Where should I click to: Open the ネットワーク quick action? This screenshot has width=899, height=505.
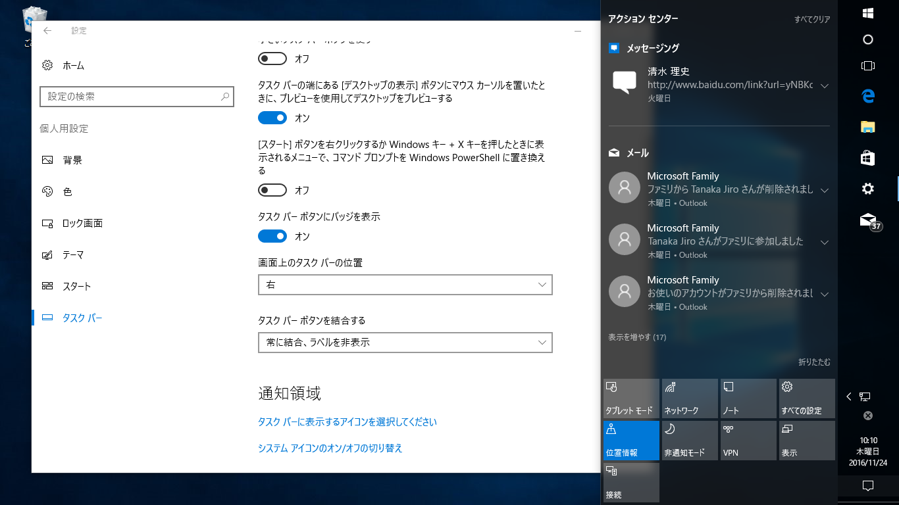click(689, 398)
